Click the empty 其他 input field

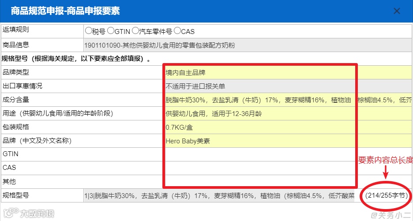tap(288, 182)
